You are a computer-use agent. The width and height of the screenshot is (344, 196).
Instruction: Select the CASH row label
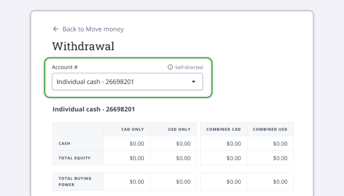point(65,143)
